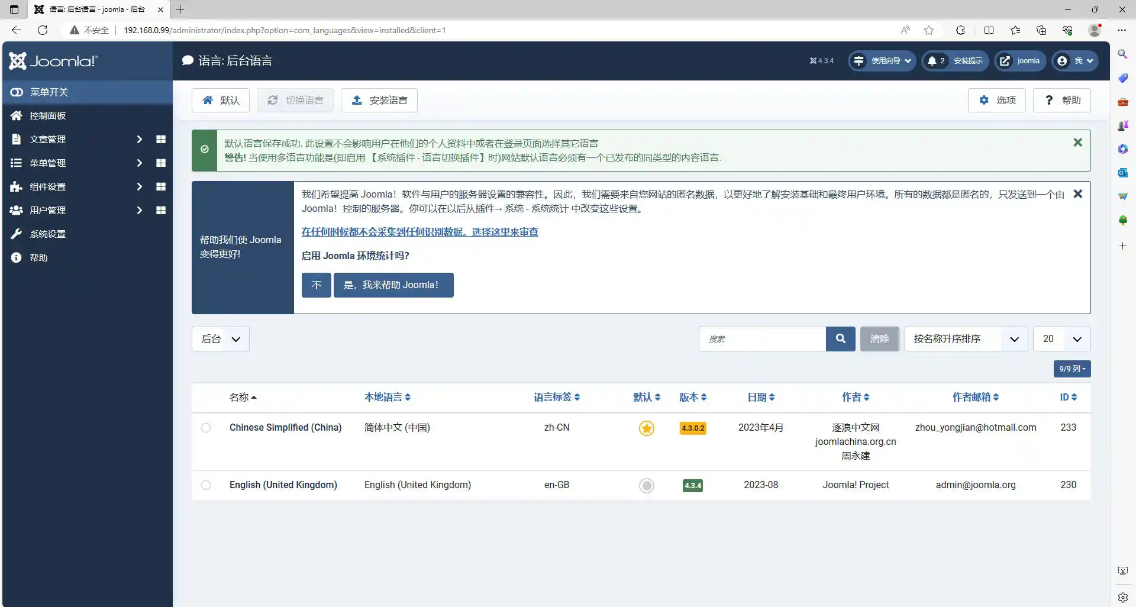Open the 后台 client dropdown
Image resolution: width=1136 pixels, height=607 pixels.
pos(220,339)
